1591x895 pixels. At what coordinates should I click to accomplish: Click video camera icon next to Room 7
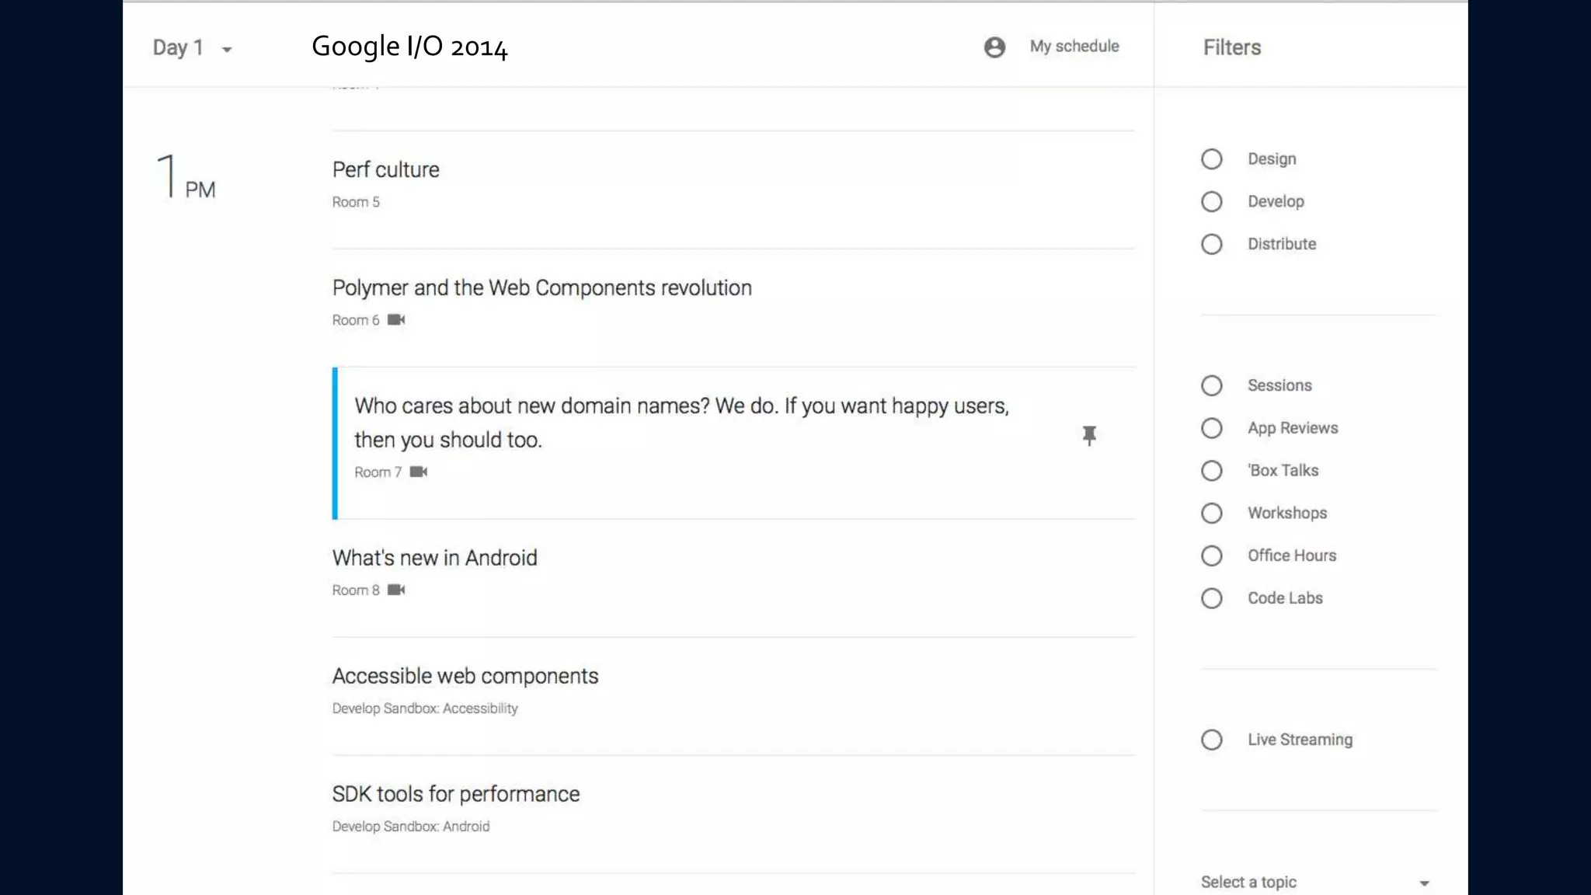tap(419, 472)
